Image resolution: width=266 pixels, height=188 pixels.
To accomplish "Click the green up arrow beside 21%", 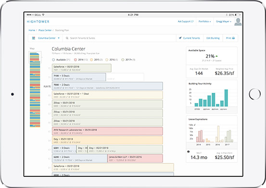I will 216,56.
